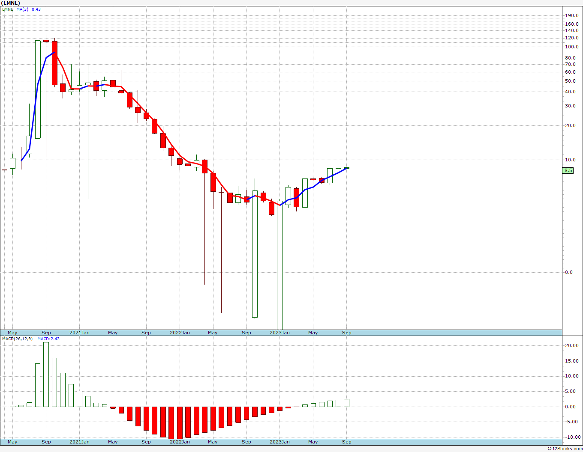583x452 pixels.
Task: Click the 20.00 MACD axis label
Action: click(x=572, y=346)
